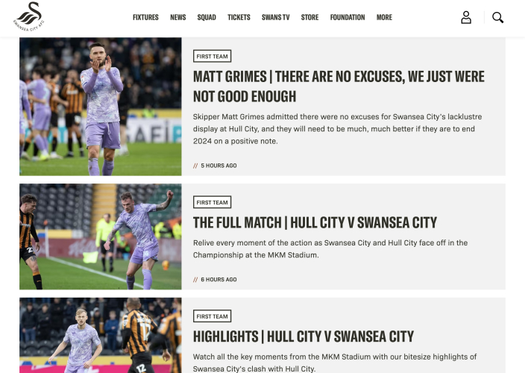The image size is (525, 373).
Task: Open Highlights Hull City v Swansea headline
Action: (x=304, y=336)
